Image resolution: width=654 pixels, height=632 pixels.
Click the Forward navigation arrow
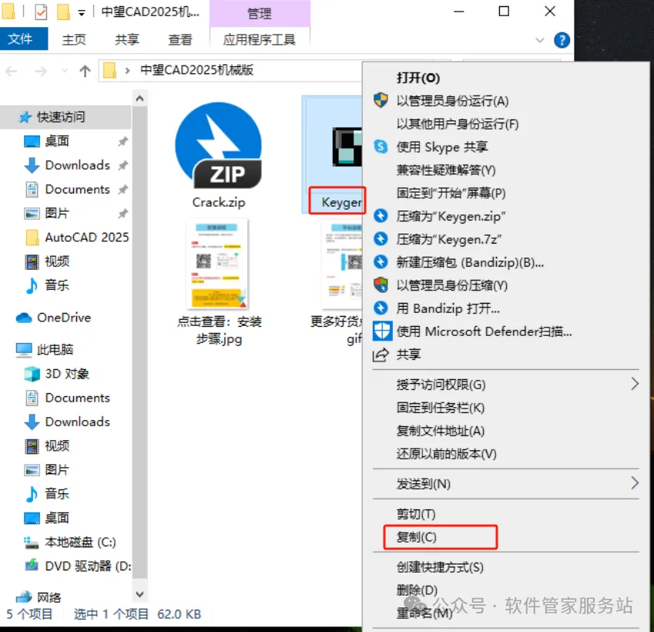click(x=41, y=72)
